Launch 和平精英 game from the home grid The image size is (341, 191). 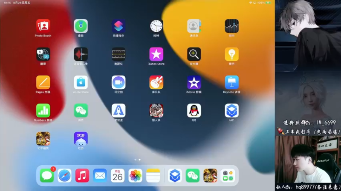(43, 139)
